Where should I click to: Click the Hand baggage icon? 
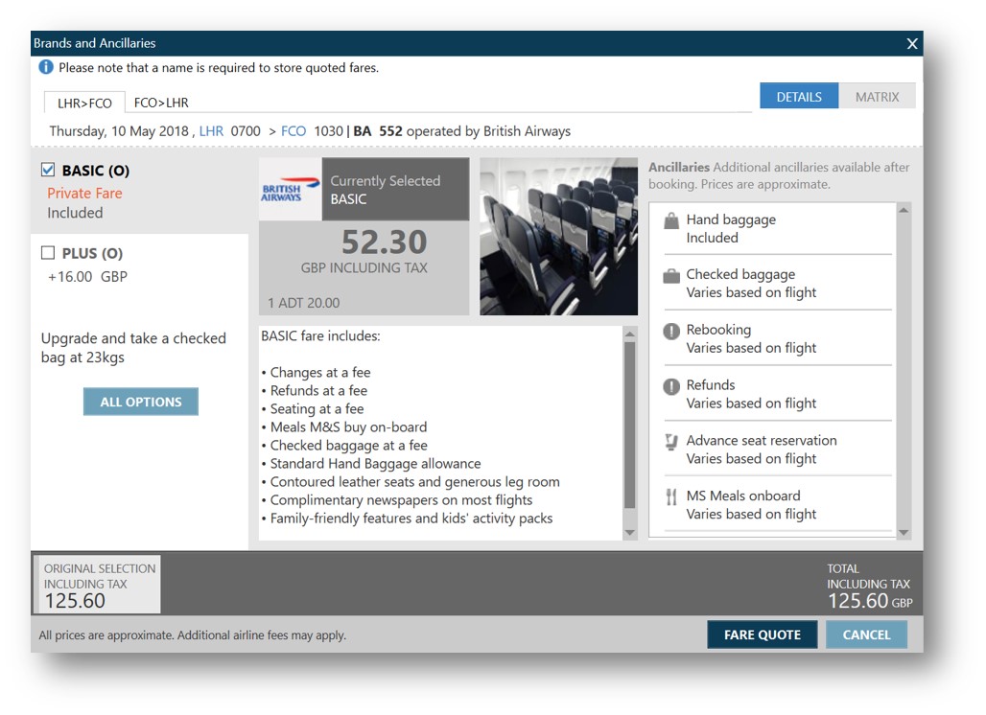tap(671, 221)
